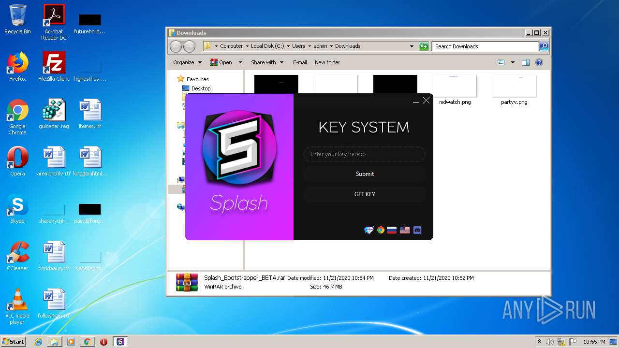Click the volume tray icon
The width and height of the screenshot is (619, 348).
pos(550,342)
